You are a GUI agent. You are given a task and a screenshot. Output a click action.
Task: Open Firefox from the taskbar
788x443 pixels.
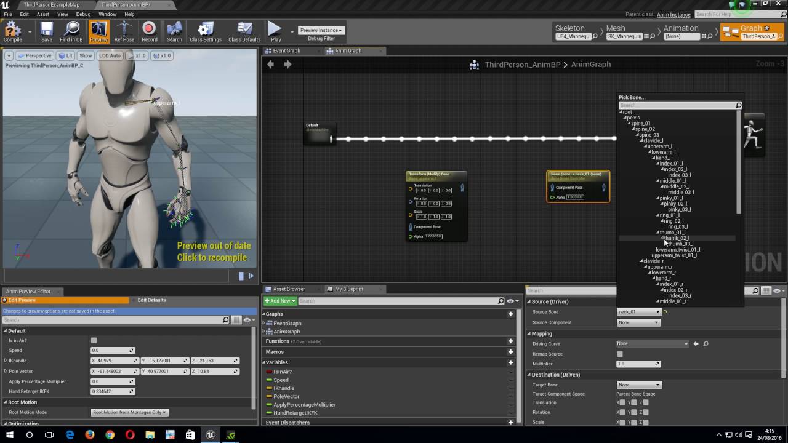[90, 434]
